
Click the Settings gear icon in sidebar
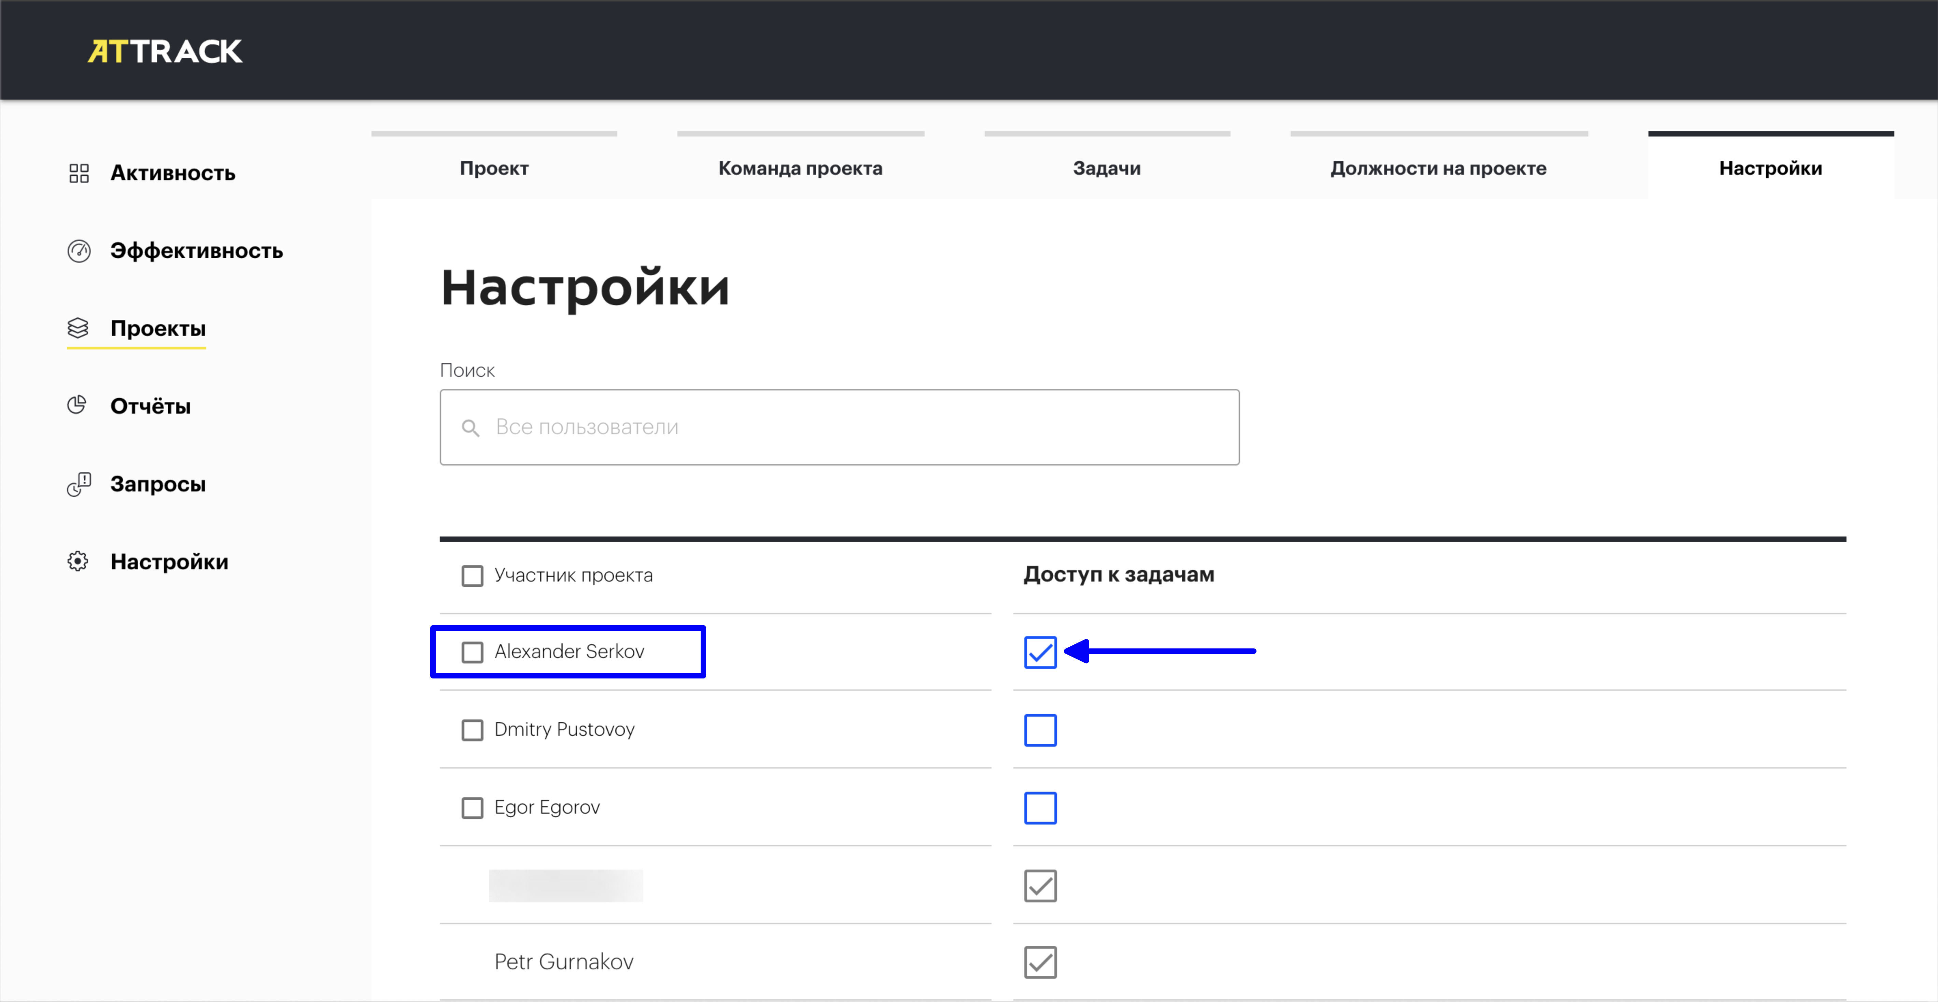coord(78,561)
